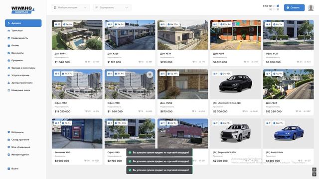Click the timer badge on Офис #121 image
Screen dimensions: 319x179
coord(278,24)
